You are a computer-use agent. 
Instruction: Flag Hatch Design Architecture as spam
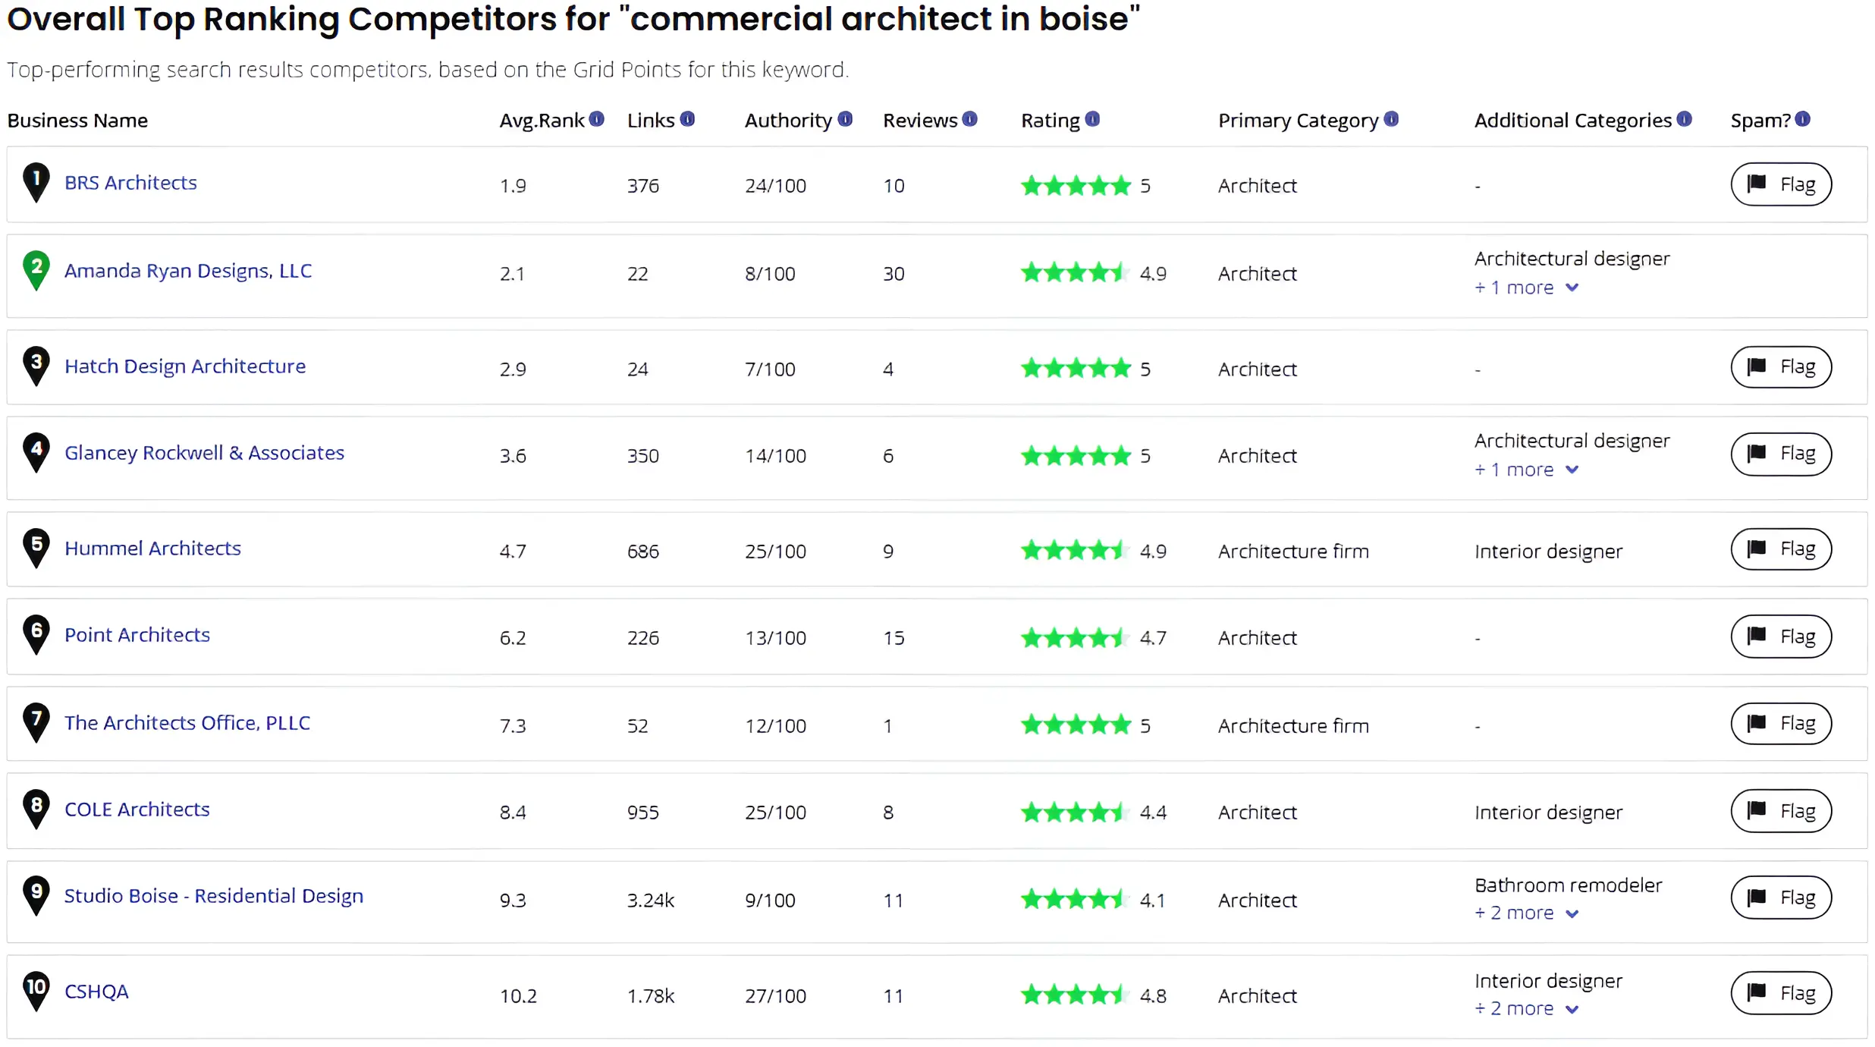pyautogui.click(x=1781, y=367)
